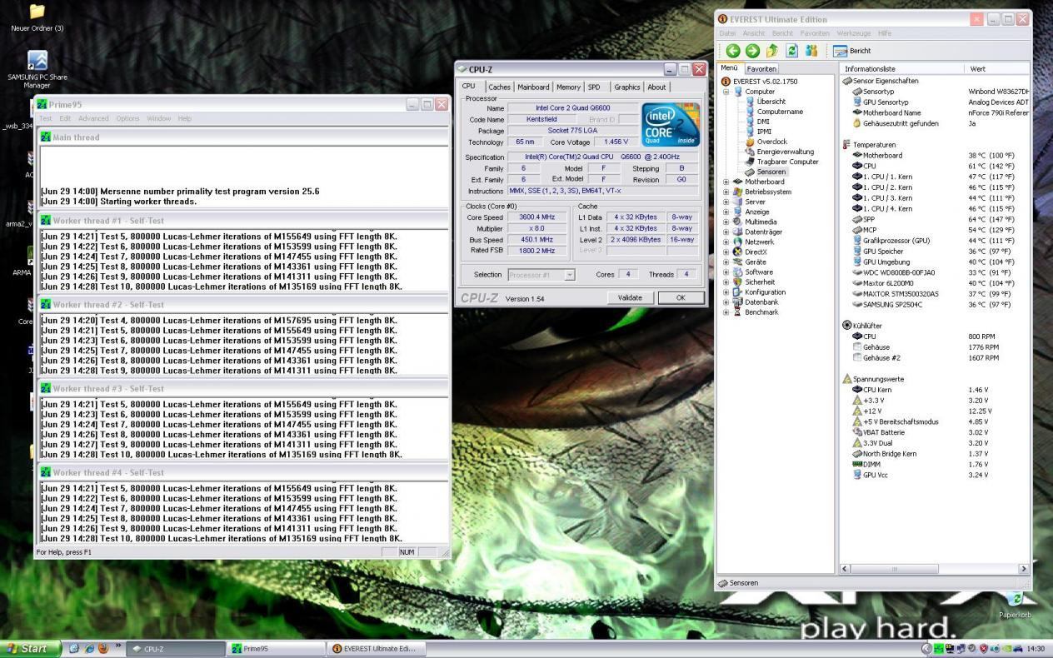Click EVEREST horizontal scrollbar right arrow

coord(1024,568)
